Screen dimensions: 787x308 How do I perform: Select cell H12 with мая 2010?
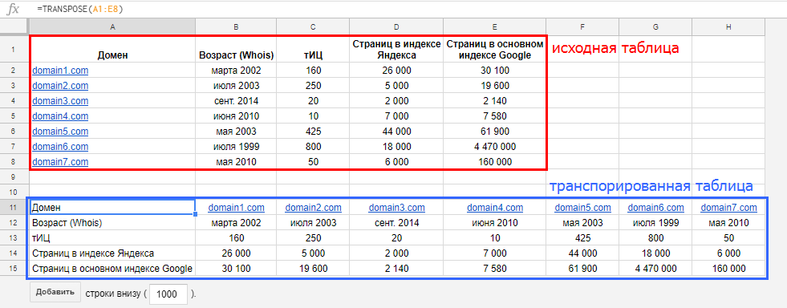728,223
